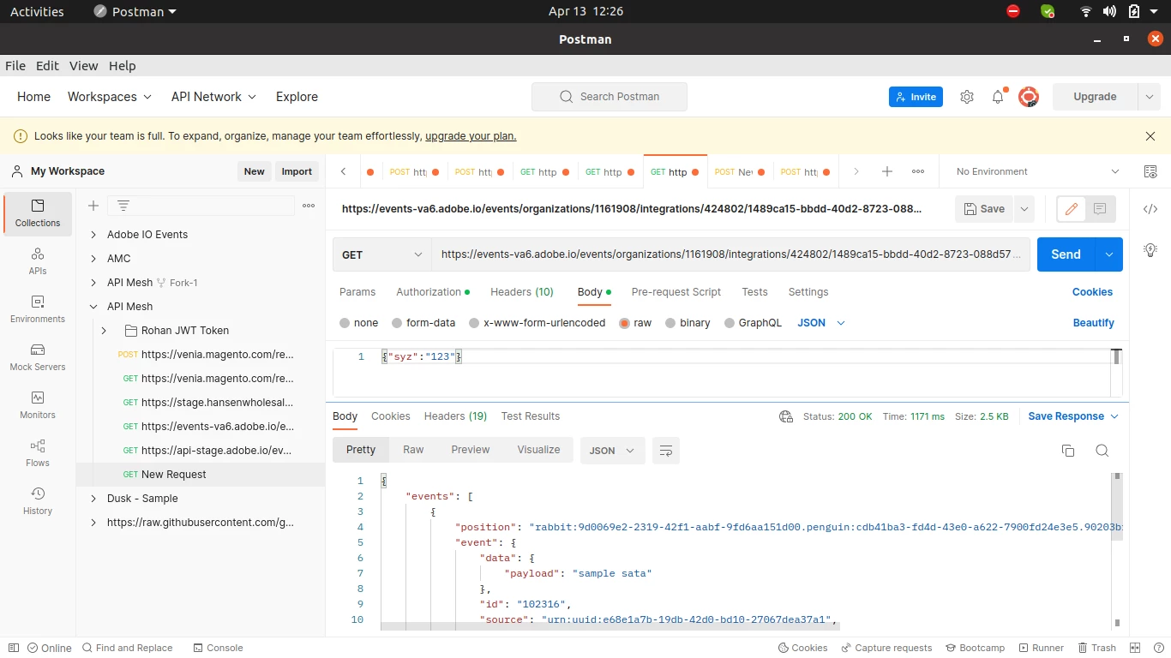Open the notifications bell
The image size is (1171, 658).
998,97
